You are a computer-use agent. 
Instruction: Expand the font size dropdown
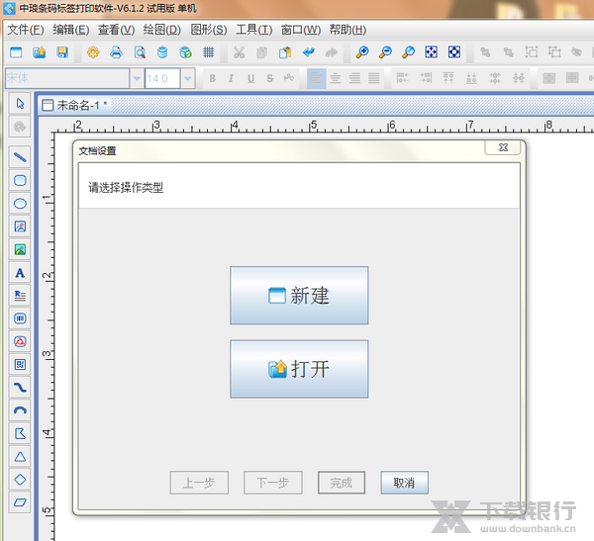tap(188, 78)
